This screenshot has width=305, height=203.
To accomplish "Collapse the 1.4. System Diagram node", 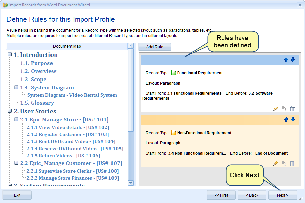I will coord(16,87).
